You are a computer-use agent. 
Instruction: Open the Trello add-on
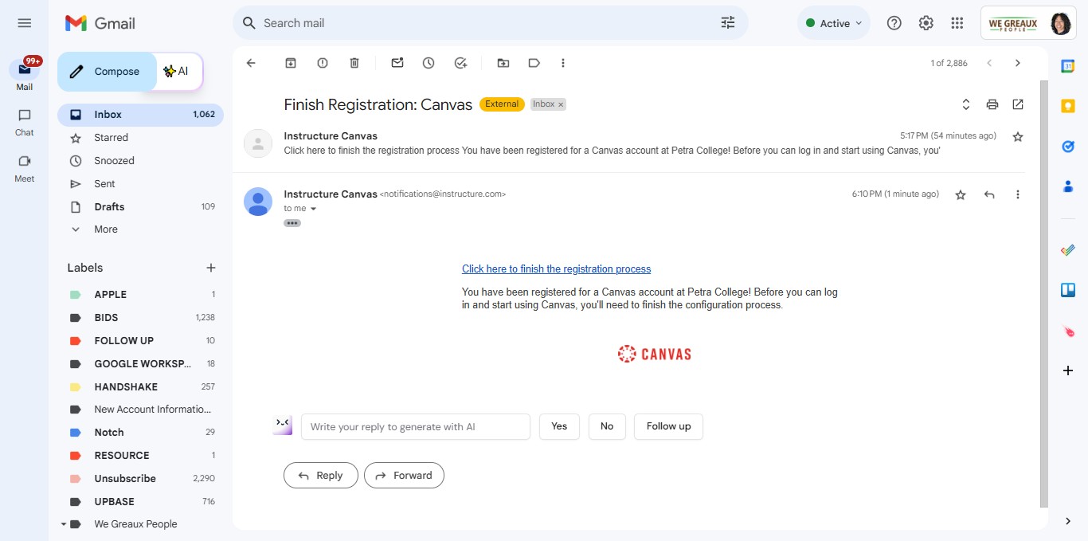coord(1067,289)
